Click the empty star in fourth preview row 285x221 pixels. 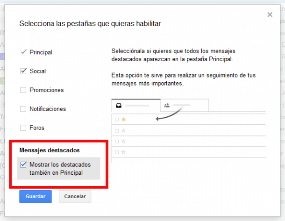[x=124, y=152]
